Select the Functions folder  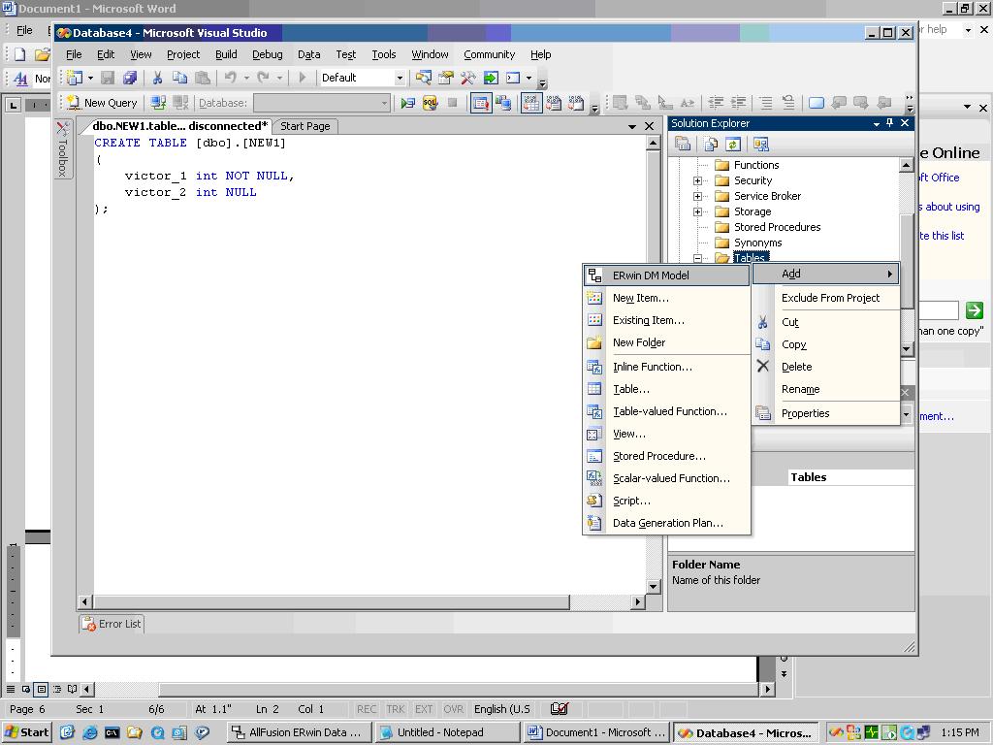[x=756, y=165]
